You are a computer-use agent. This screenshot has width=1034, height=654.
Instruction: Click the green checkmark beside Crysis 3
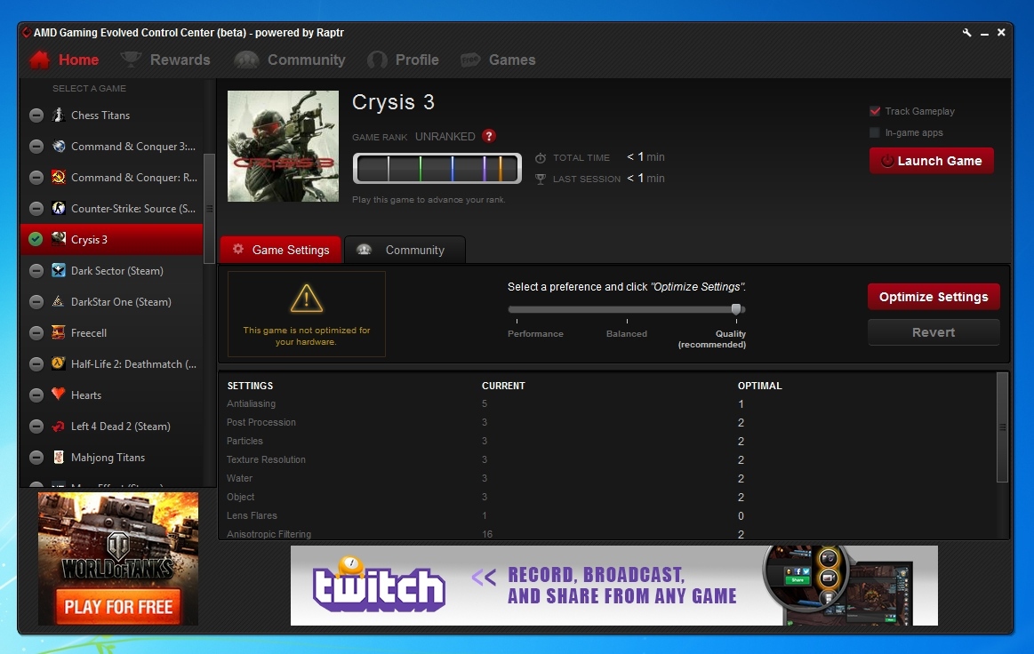pyautogui.click(x=36, y=239)
